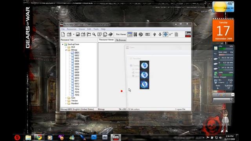Switch to the File Browser tab
Screen dimensions: 251x141
point(121,40)
